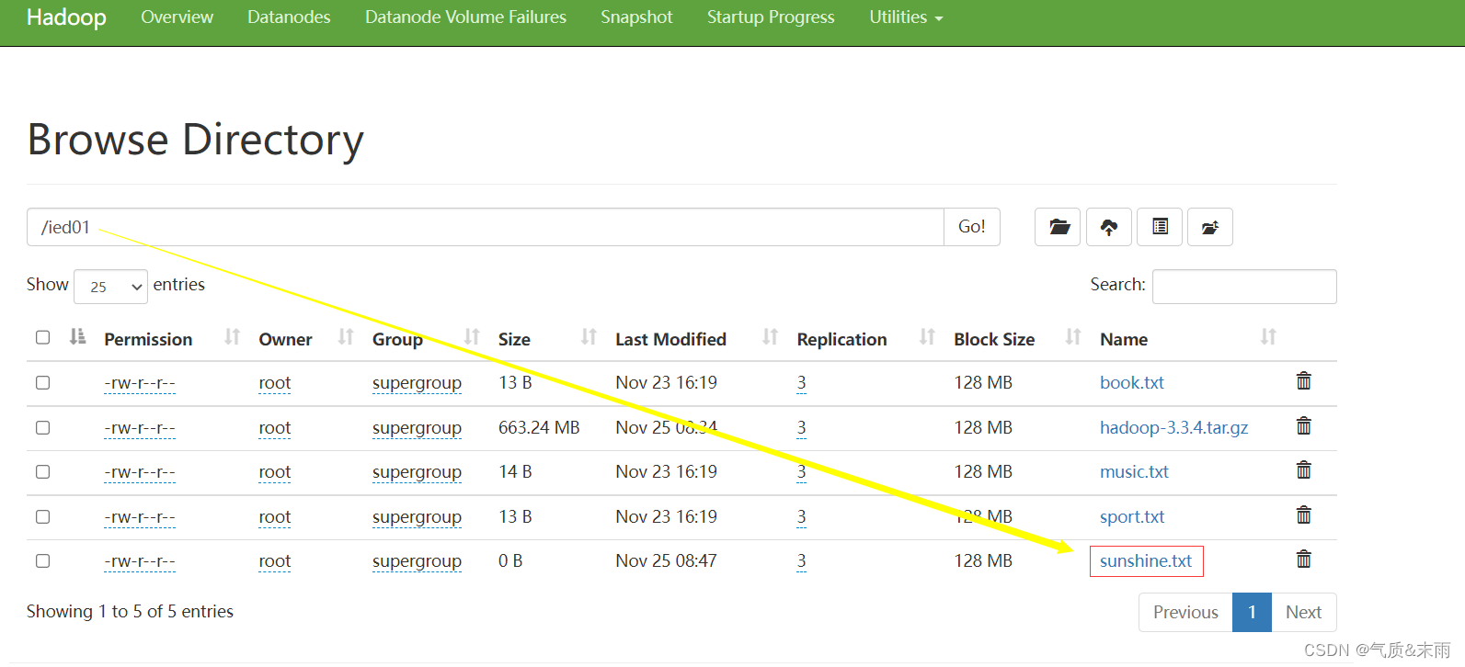Check the box for the book.txt row
The width and height of the screenshot is (1465, 667).
42,382
